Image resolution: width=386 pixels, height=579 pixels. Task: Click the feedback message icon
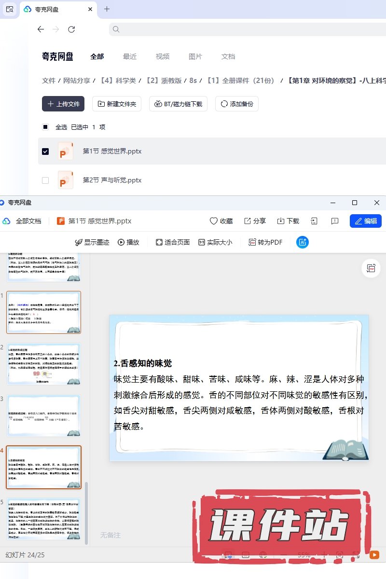[335, 221]
